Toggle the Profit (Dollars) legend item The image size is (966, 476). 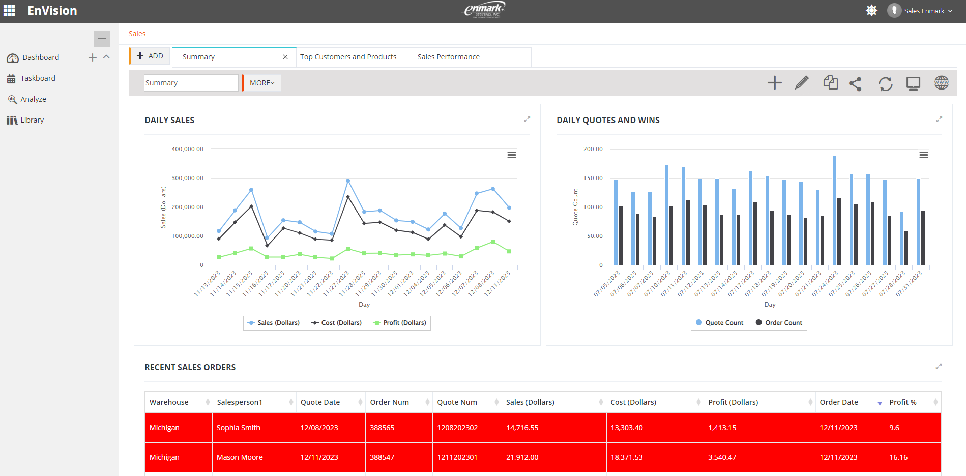[x=400, y=322]
